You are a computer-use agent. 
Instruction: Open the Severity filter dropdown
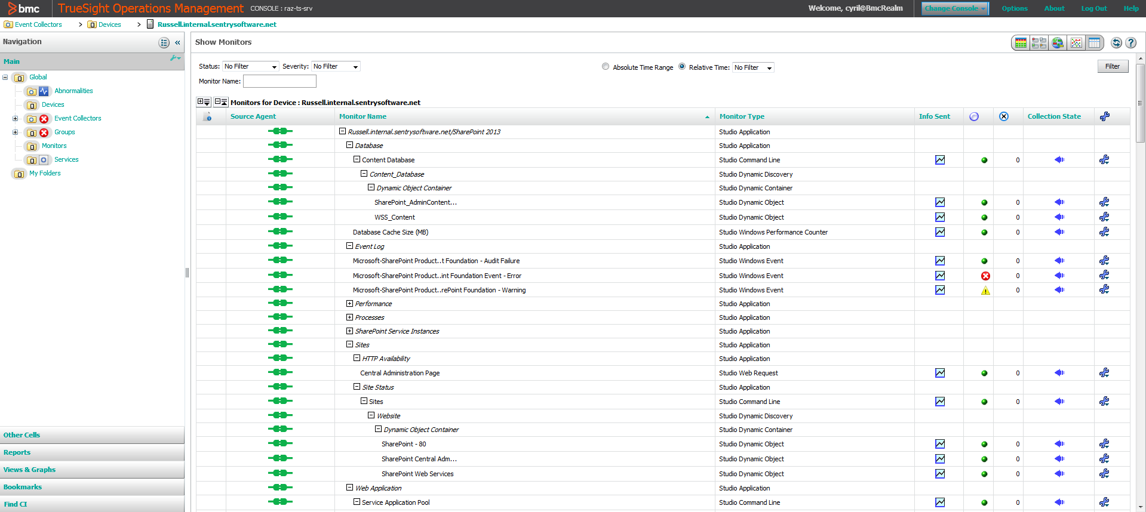(336, 67)
